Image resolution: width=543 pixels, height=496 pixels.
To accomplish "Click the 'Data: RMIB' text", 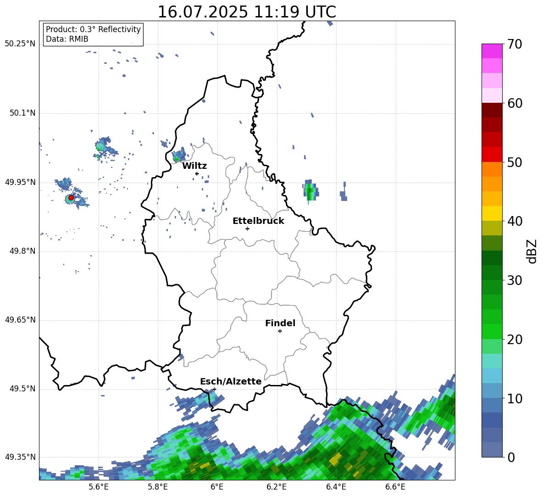I will coord(67,39).
